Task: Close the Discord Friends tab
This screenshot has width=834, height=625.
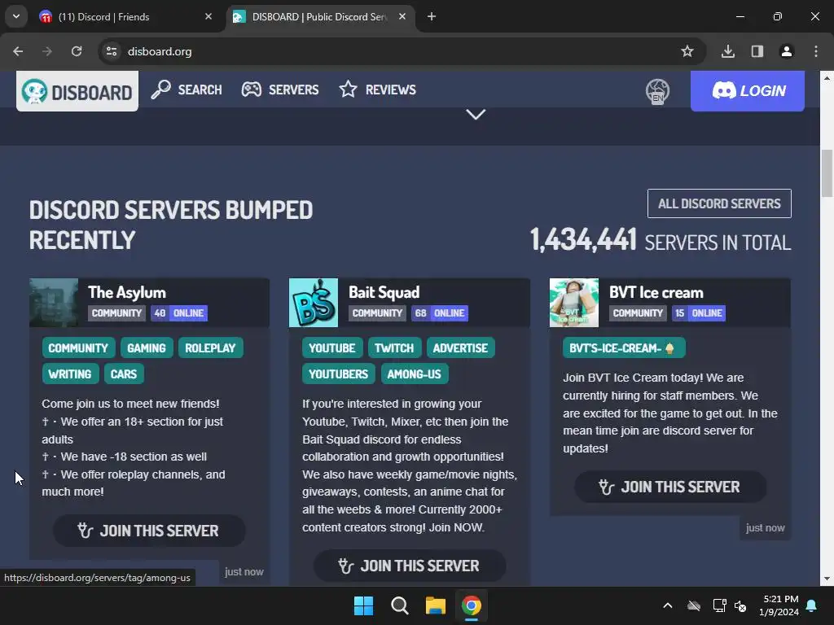Action: pos(208,17)
